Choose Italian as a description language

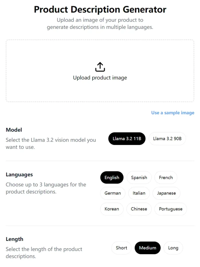coord(139,193)
